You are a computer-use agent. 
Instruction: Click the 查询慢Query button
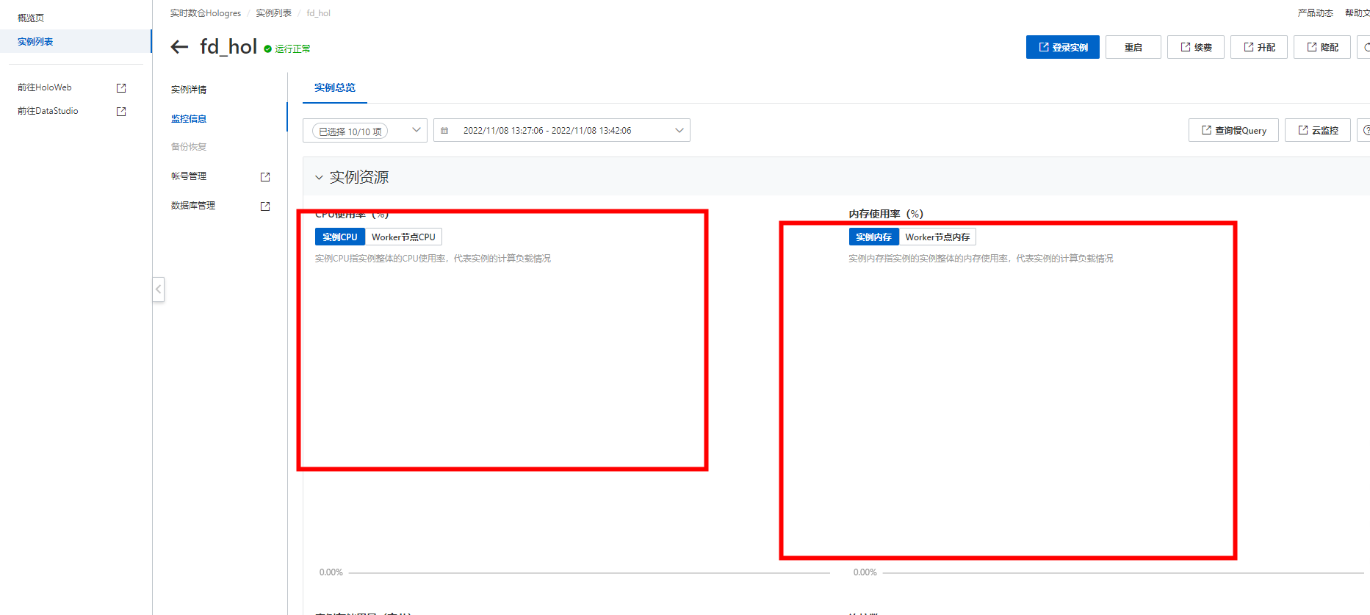tap(1233, 130)
